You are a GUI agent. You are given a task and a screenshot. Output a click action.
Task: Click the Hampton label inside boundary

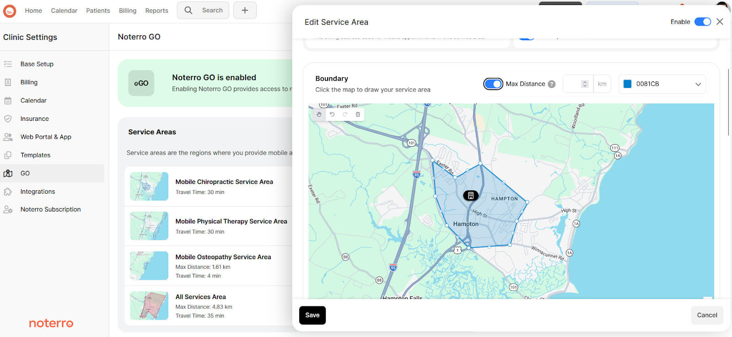(x=466, y=224)
